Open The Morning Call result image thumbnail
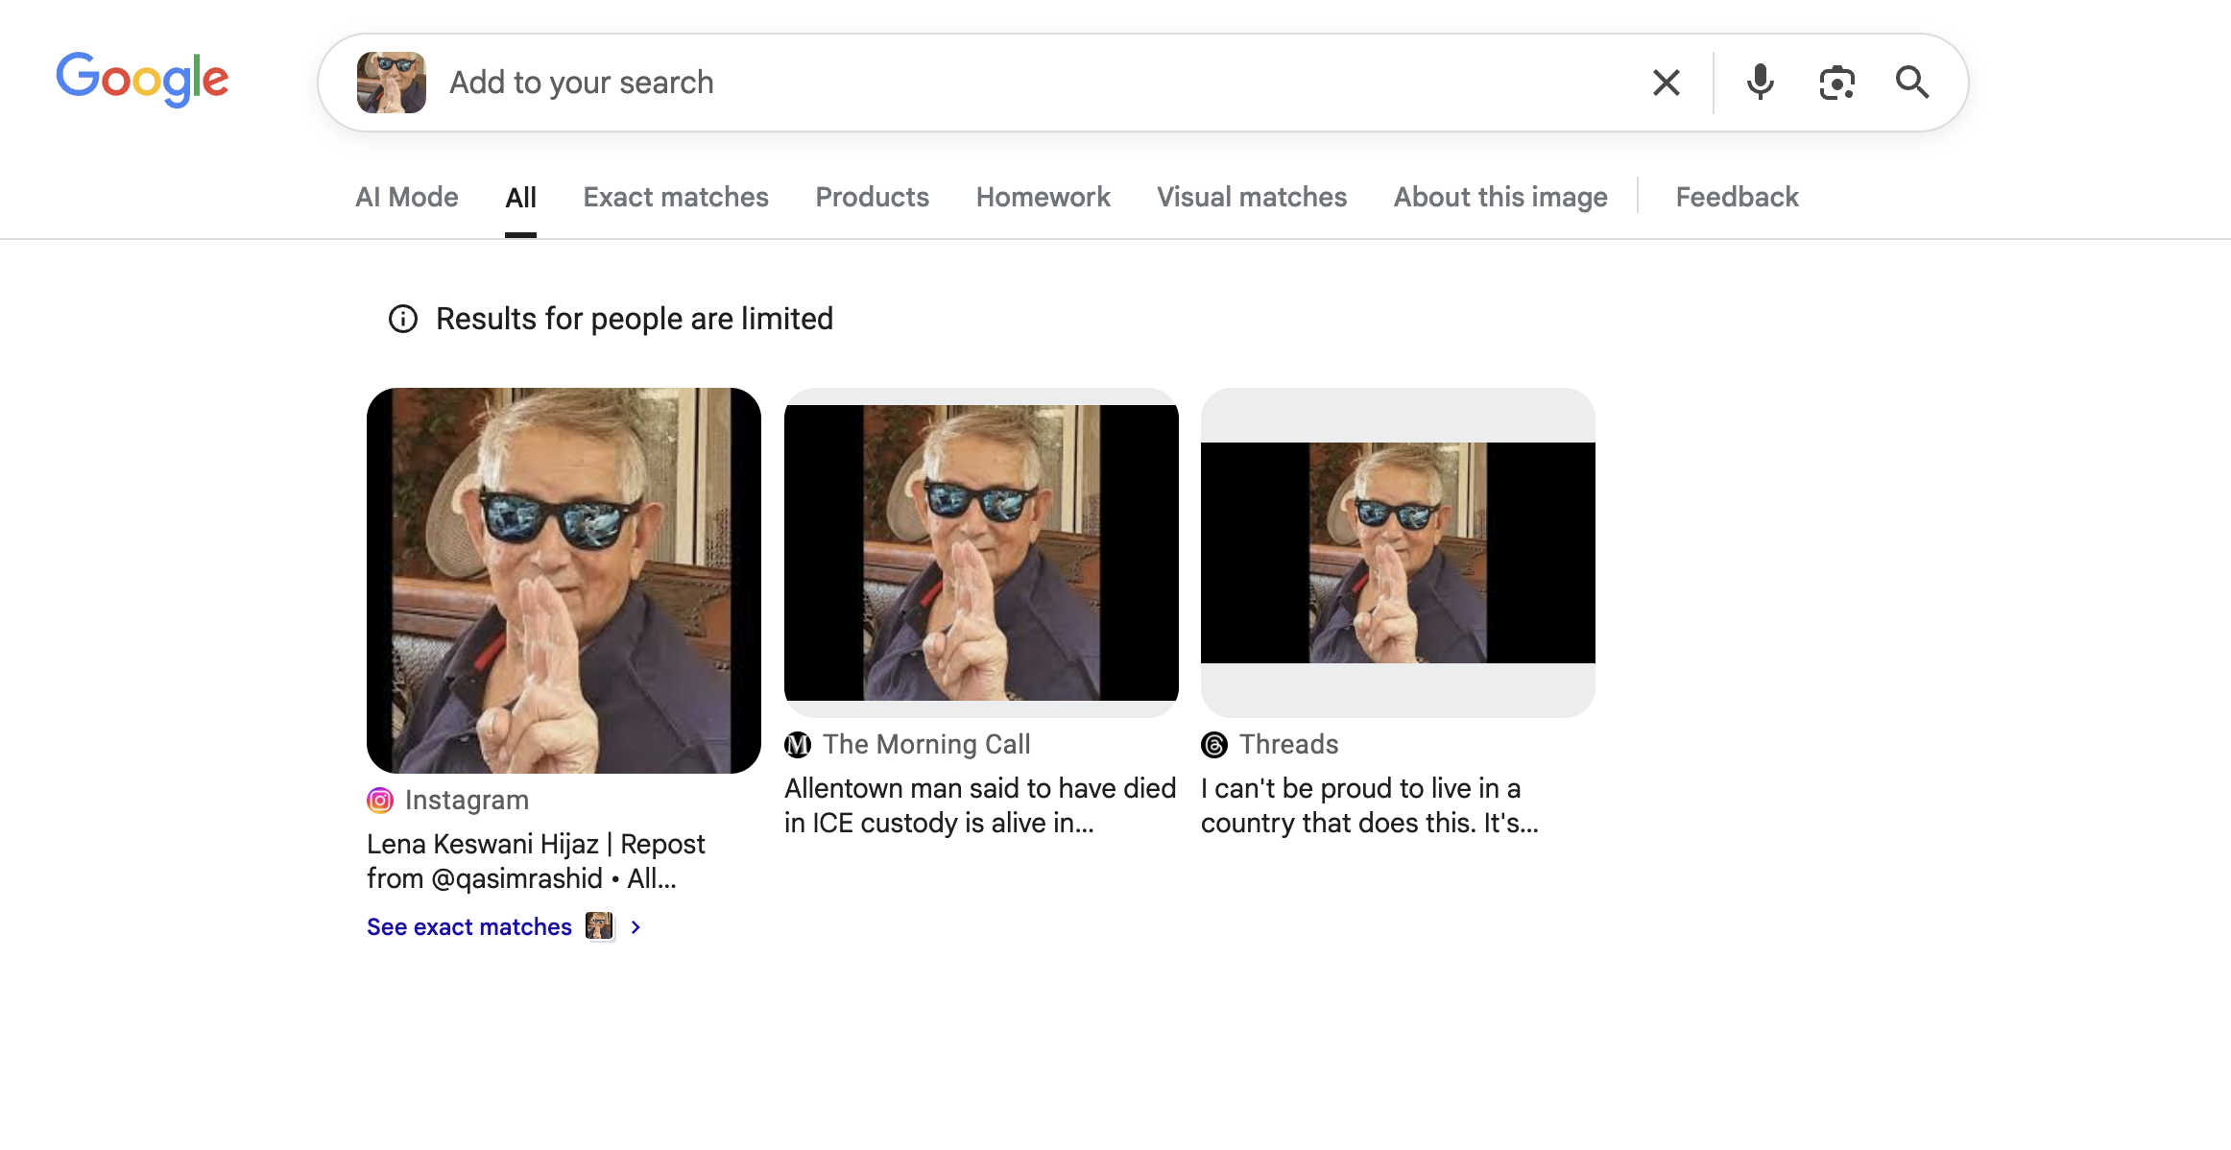 [981, 553]
